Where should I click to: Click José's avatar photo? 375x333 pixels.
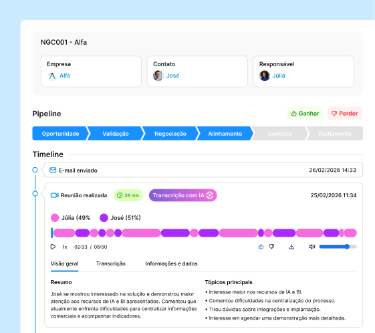click(x=158, y=76)
